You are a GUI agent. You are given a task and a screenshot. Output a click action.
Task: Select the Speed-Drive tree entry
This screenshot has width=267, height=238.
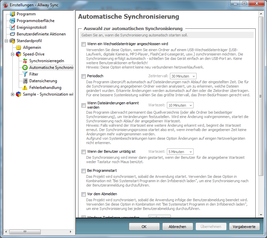(x=33, y=54)
